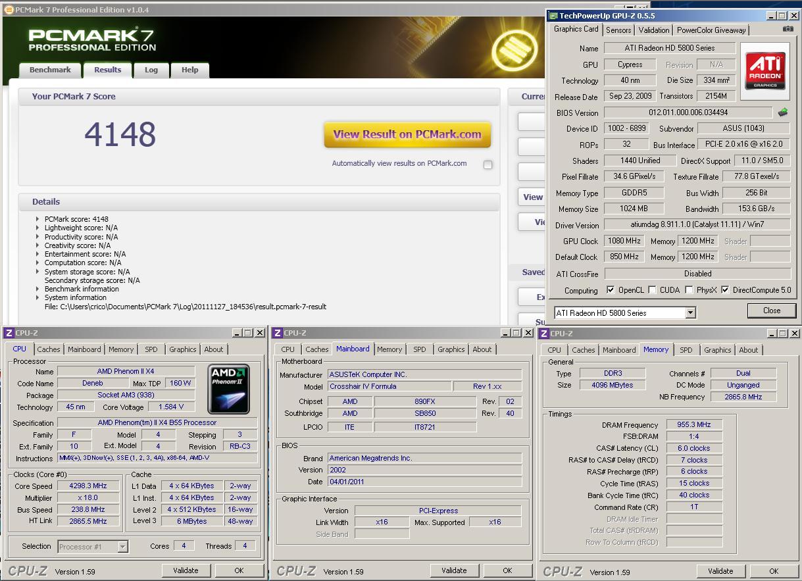
Task: Click the CPU-Z icon of the CPU window
Action: coord(9,333)
